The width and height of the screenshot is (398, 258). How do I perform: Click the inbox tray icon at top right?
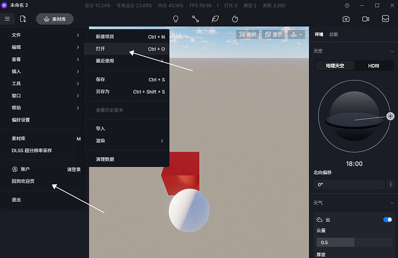[x=385, y=19]
